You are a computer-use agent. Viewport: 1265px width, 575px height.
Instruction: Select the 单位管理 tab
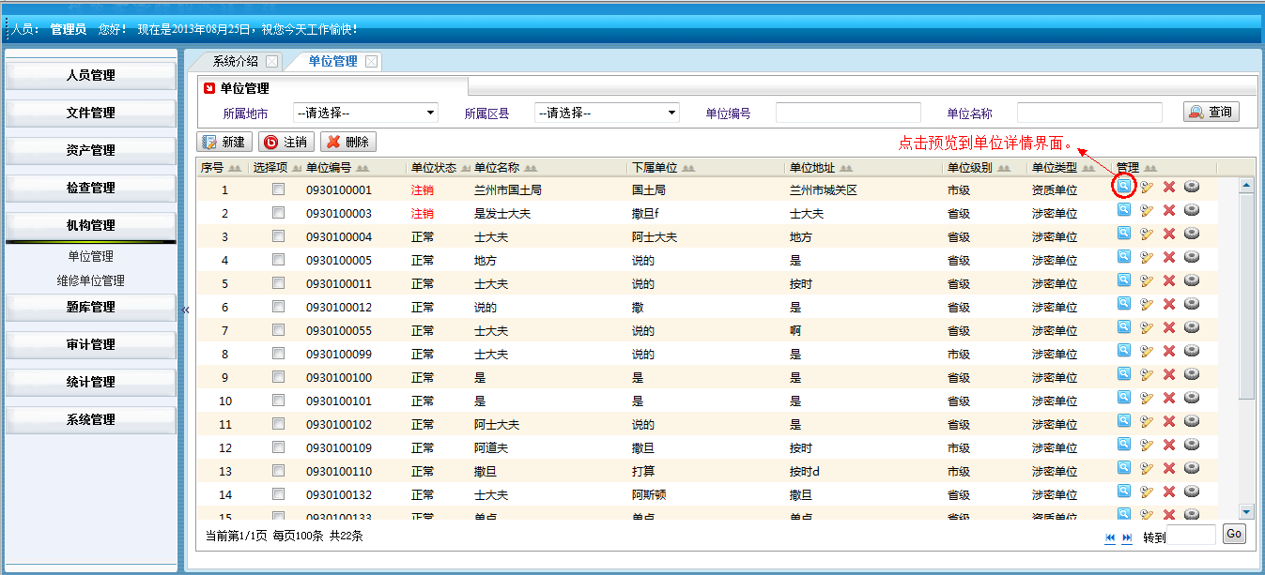pyautogui.click(x=332, y=61)
